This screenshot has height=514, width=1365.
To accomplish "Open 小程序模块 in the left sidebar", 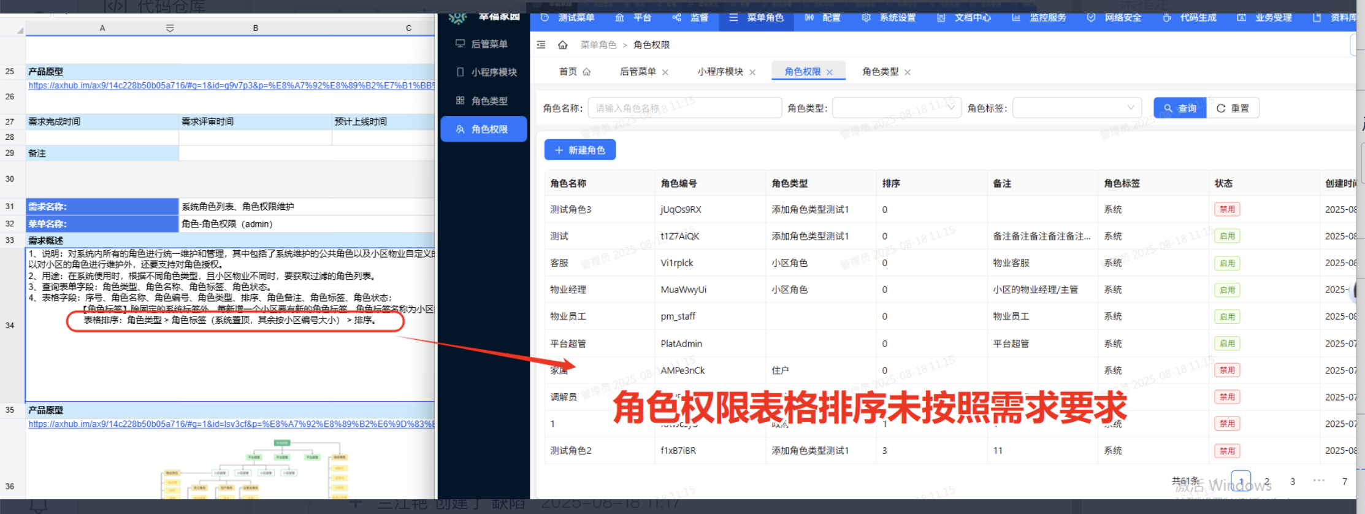I will click(483, 72).
